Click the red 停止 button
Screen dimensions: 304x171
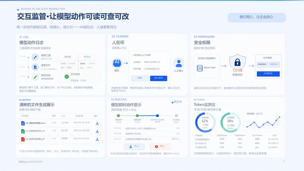point(160,147)
